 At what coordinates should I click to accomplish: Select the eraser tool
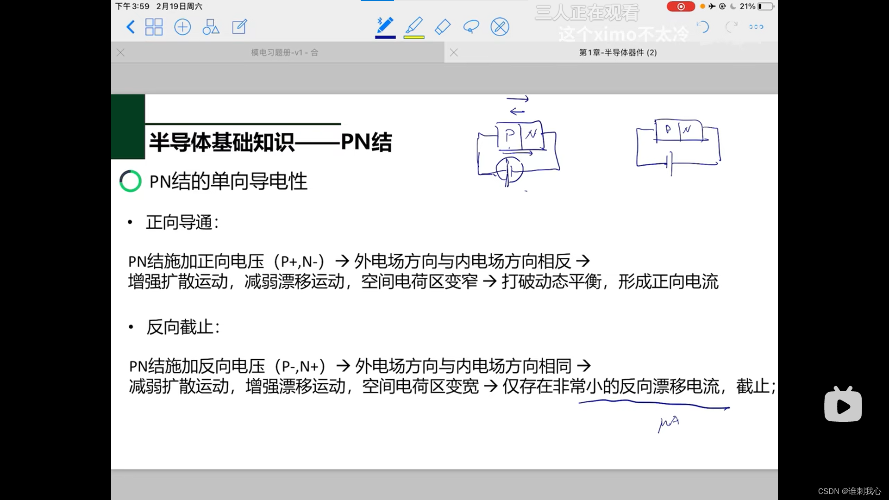pyautogui.click(x=443, y=27)
